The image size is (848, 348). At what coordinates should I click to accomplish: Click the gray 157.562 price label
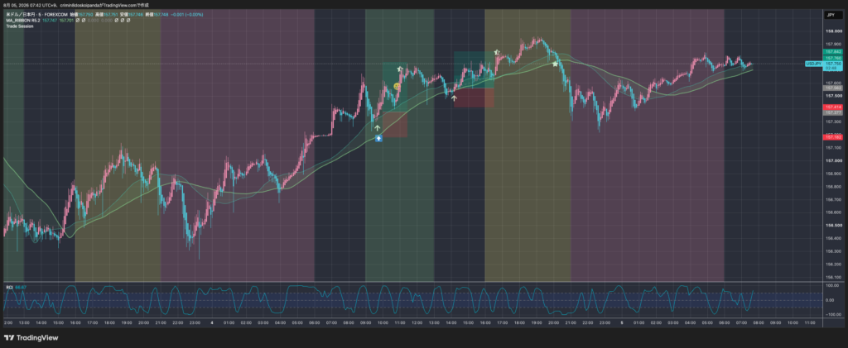coord(831,88)
